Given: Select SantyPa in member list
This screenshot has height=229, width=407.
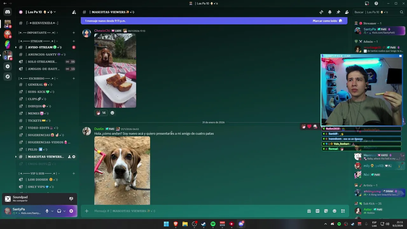Looking at the screenshot, I should pyautogui.click(x=380, y=31).
